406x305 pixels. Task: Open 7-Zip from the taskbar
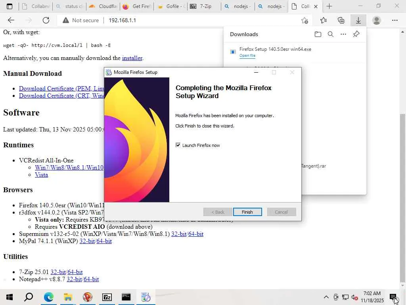click(107, 297)
